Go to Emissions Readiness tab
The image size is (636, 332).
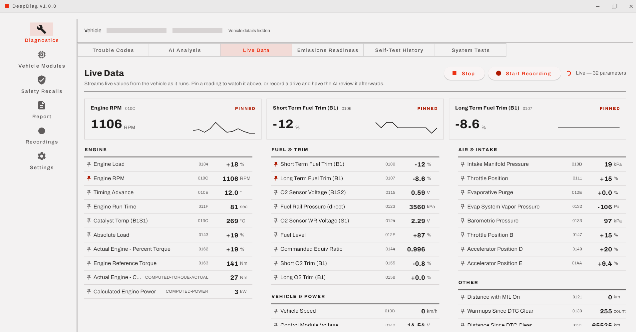(328, 50)
